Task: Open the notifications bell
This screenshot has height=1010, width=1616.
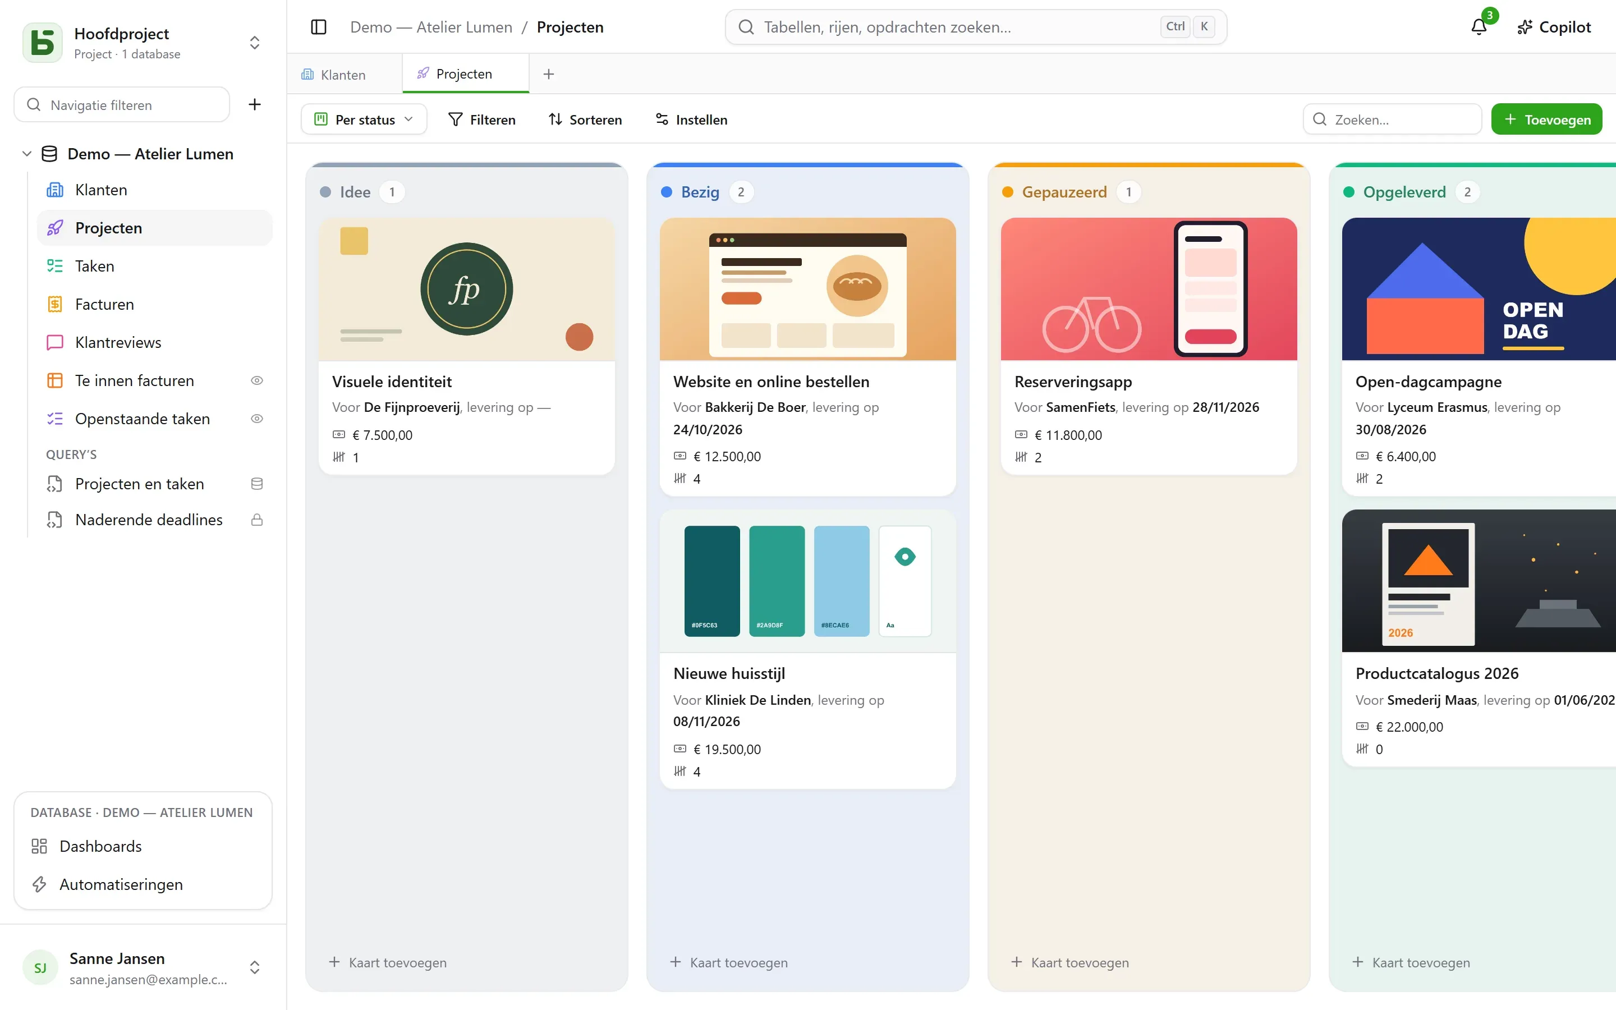Action: point(1479,27)
